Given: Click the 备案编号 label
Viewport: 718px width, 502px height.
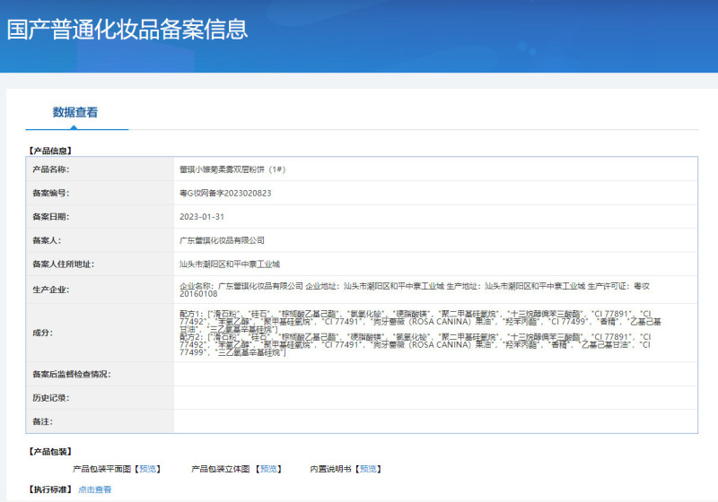Looking at the screenshot, I should point(51,194).
